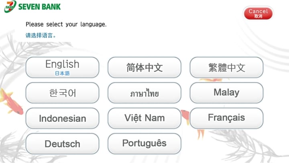
Task: Click the 请选择语言 Chinese prompt text
Action: [x=41, y=35]
